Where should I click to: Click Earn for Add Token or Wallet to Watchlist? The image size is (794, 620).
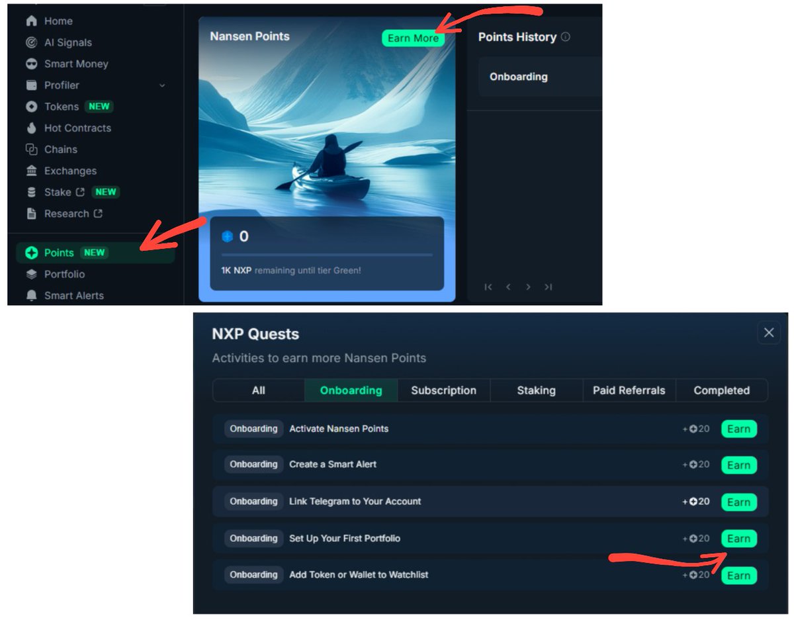click(738, 576)
